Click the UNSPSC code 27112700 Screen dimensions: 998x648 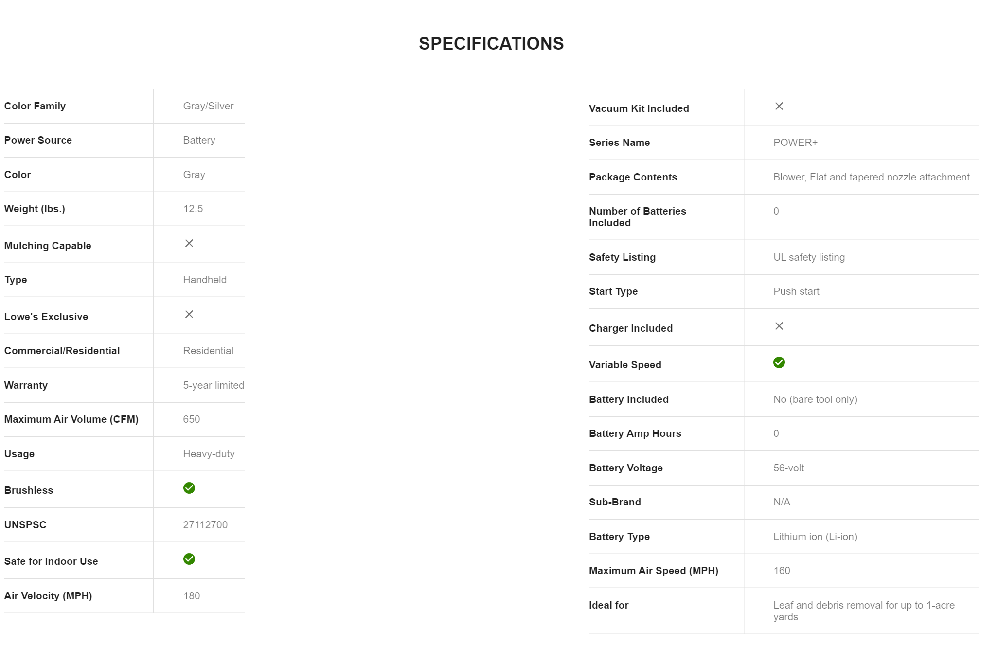205,525
